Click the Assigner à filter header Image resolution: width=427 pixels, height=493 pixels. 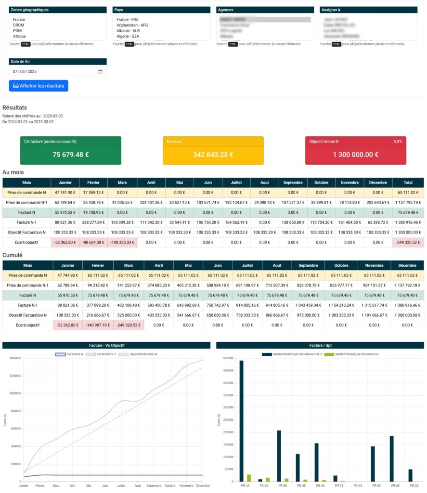pyautogui.click(x=369, y=10)
